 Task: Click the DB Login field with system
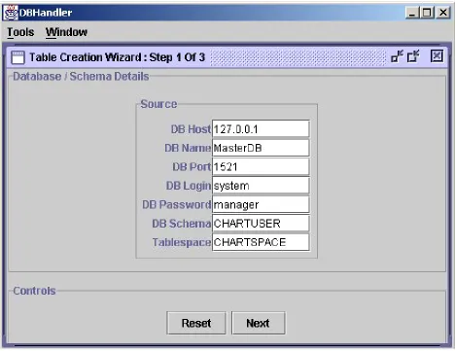click(x=261, y=186)
